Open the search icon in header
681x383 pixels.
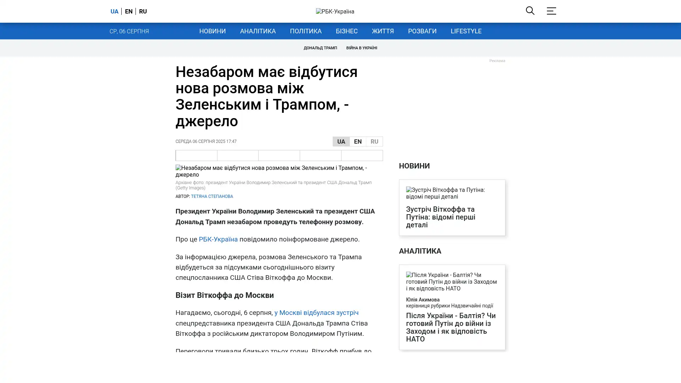(530, 11)
